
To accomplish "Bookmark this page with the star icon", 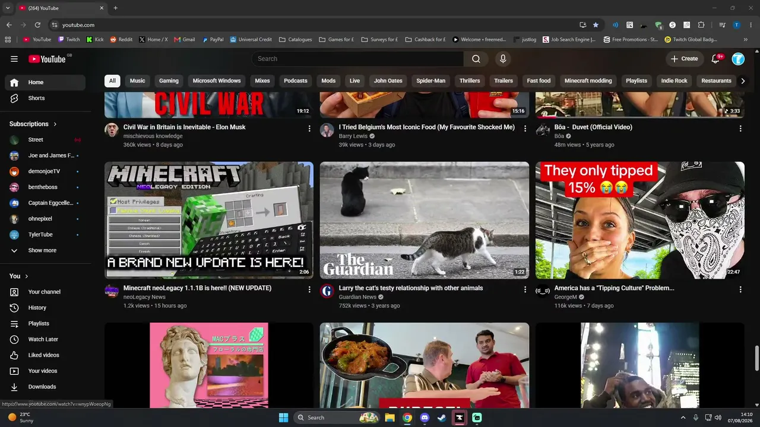I will pos(596,25).
